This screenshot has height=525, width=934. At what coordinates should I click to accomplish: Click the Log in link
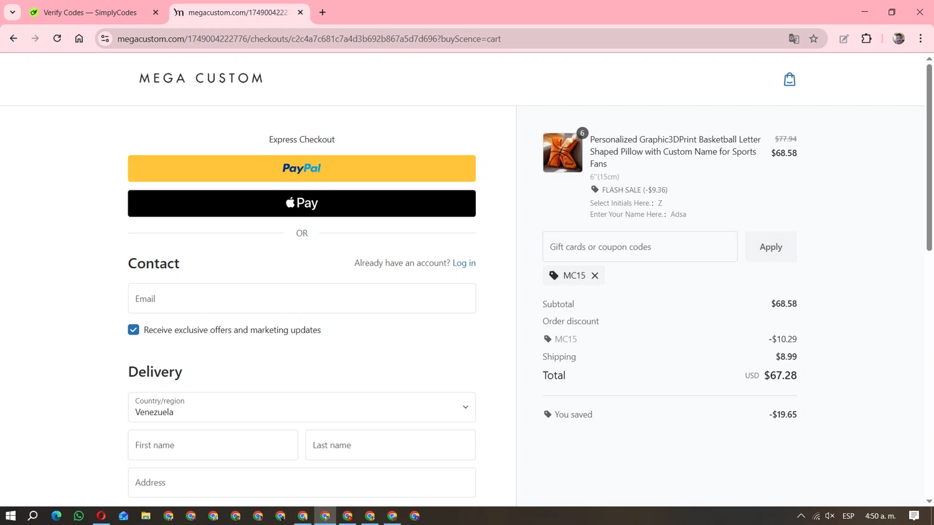click(x=464, y=263)
